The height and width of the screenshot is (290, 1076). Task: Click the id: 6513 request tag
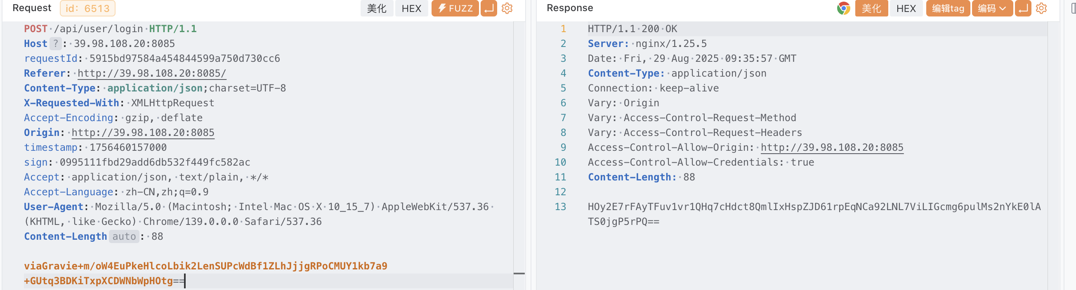pyautogui.click(x=87, y=8)
